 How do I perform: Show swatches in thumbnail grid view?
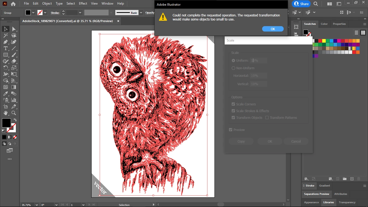click(363, 33)
